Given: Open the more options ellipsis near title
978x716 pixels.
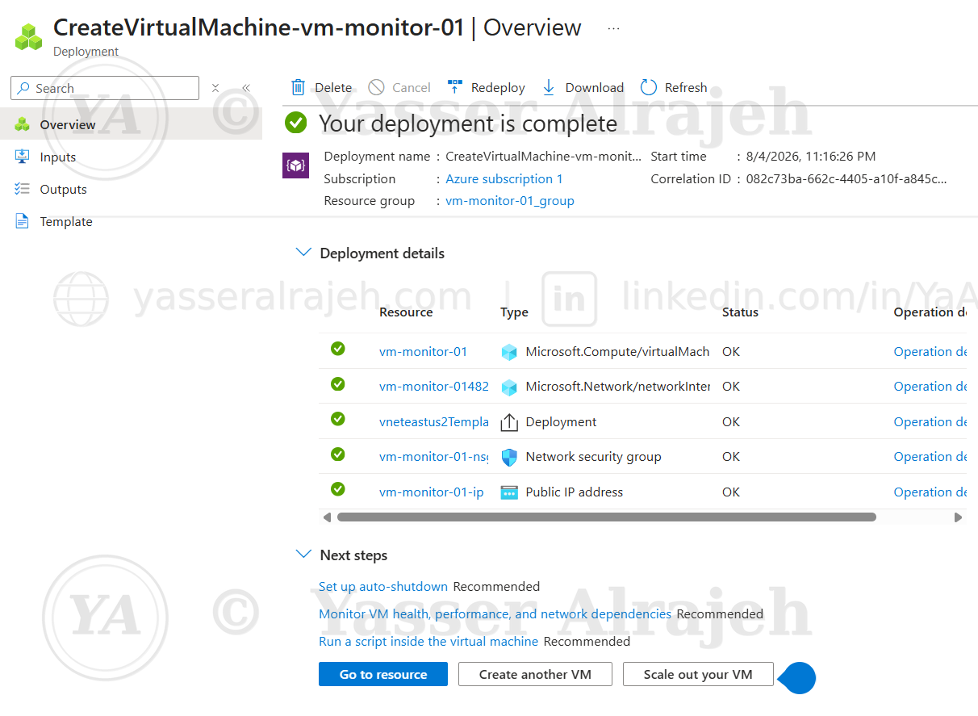Looking at the screenshot, I should pyautogui.click(x=613, y=28).
